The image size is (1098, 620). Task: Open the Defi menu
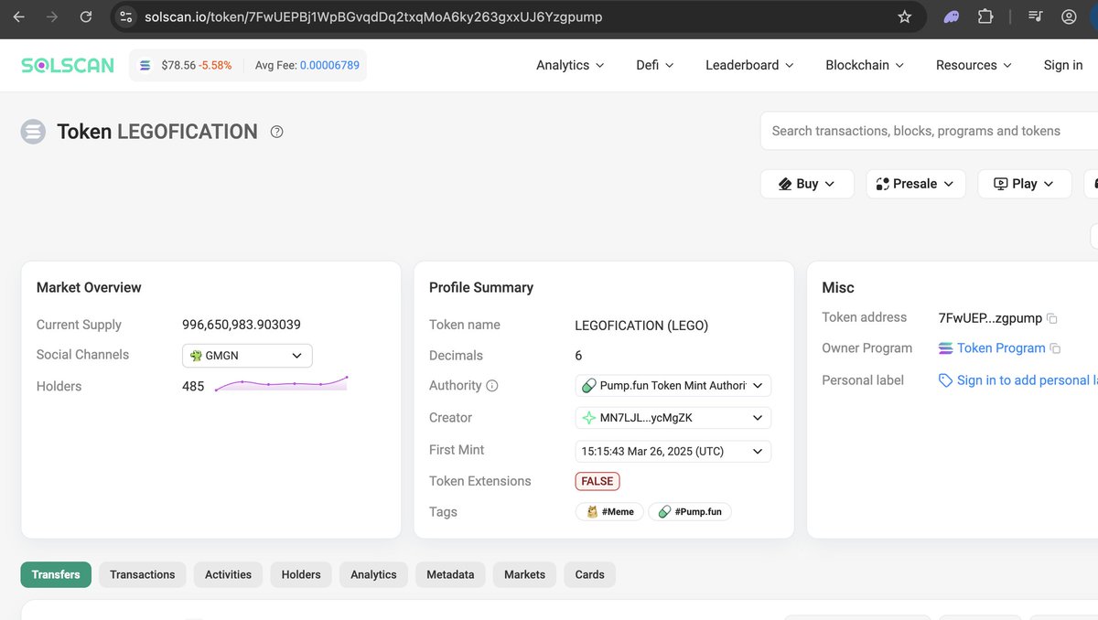click(x=655, y=65)
